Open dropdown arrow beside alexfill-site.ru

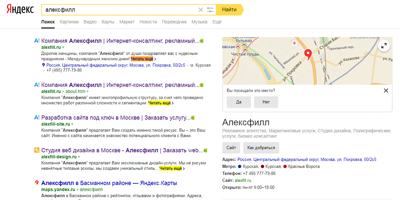pos(72,124)
